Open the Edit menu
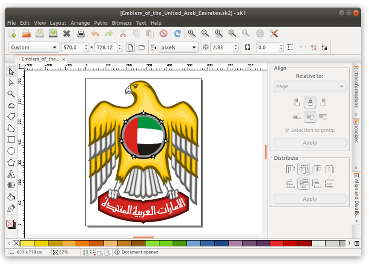This screenshot has width=369, height=274. pyautogui.click(x=25, y=23)
